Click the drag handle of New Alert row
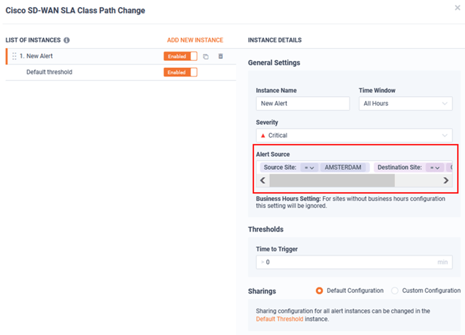465x335 pixels. 14,56
